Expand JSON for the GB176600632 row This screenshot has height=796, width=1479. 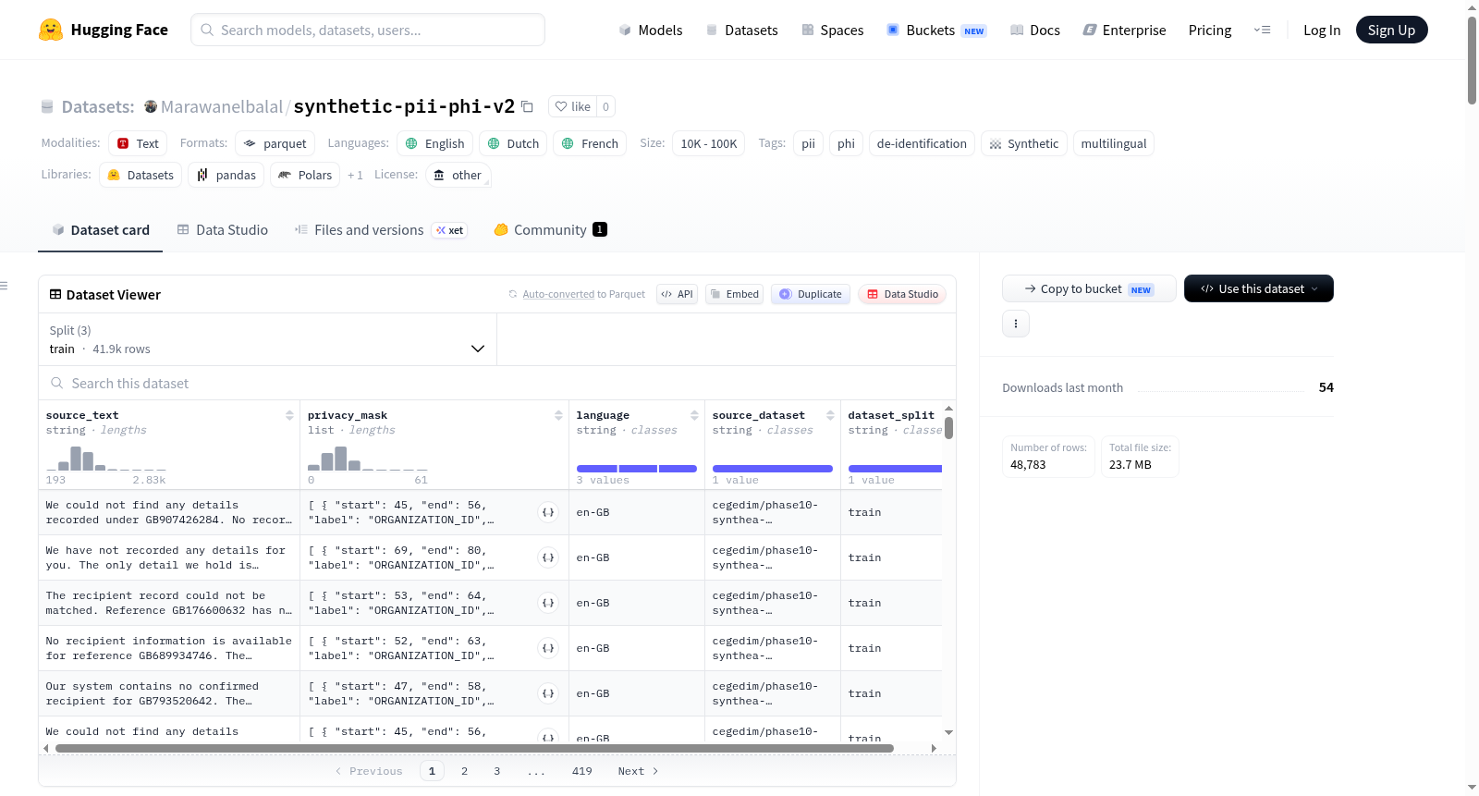coord(548,603)
